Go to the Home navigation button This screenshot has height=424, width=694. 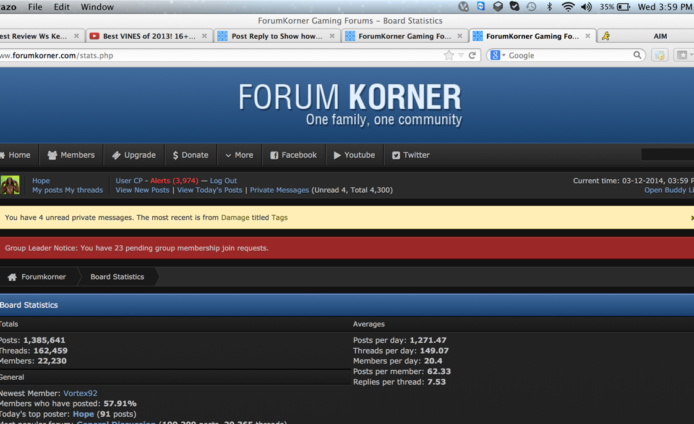coord(19,155)
